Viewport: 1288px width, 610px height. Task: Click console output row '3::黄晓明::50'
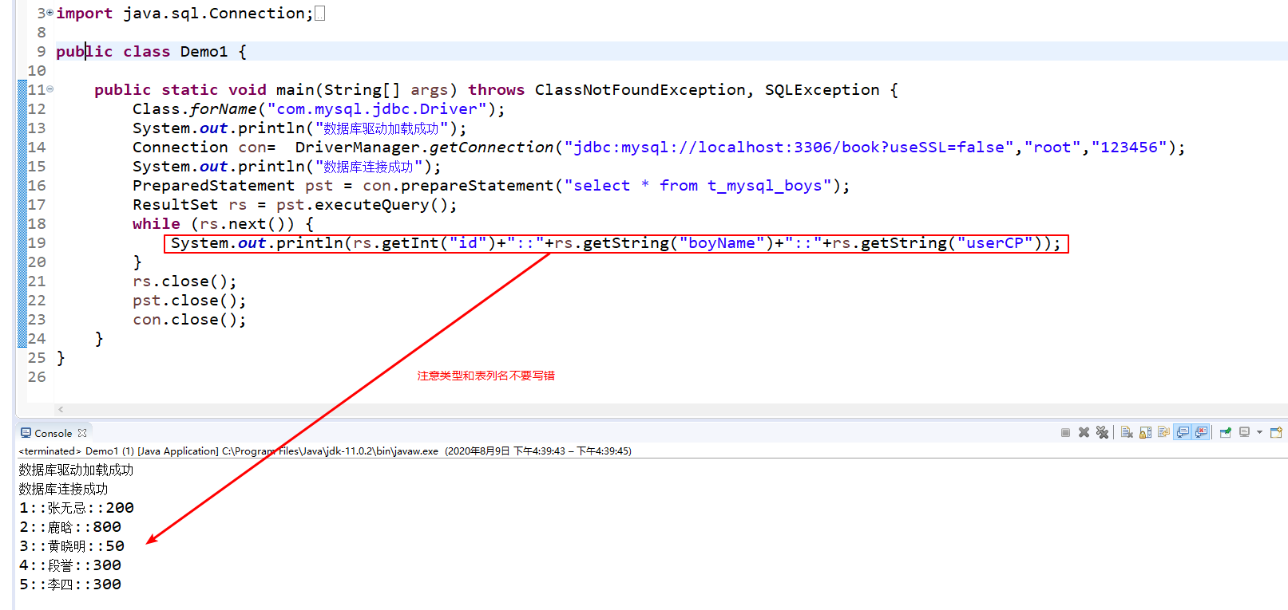[x=72, y=546]
